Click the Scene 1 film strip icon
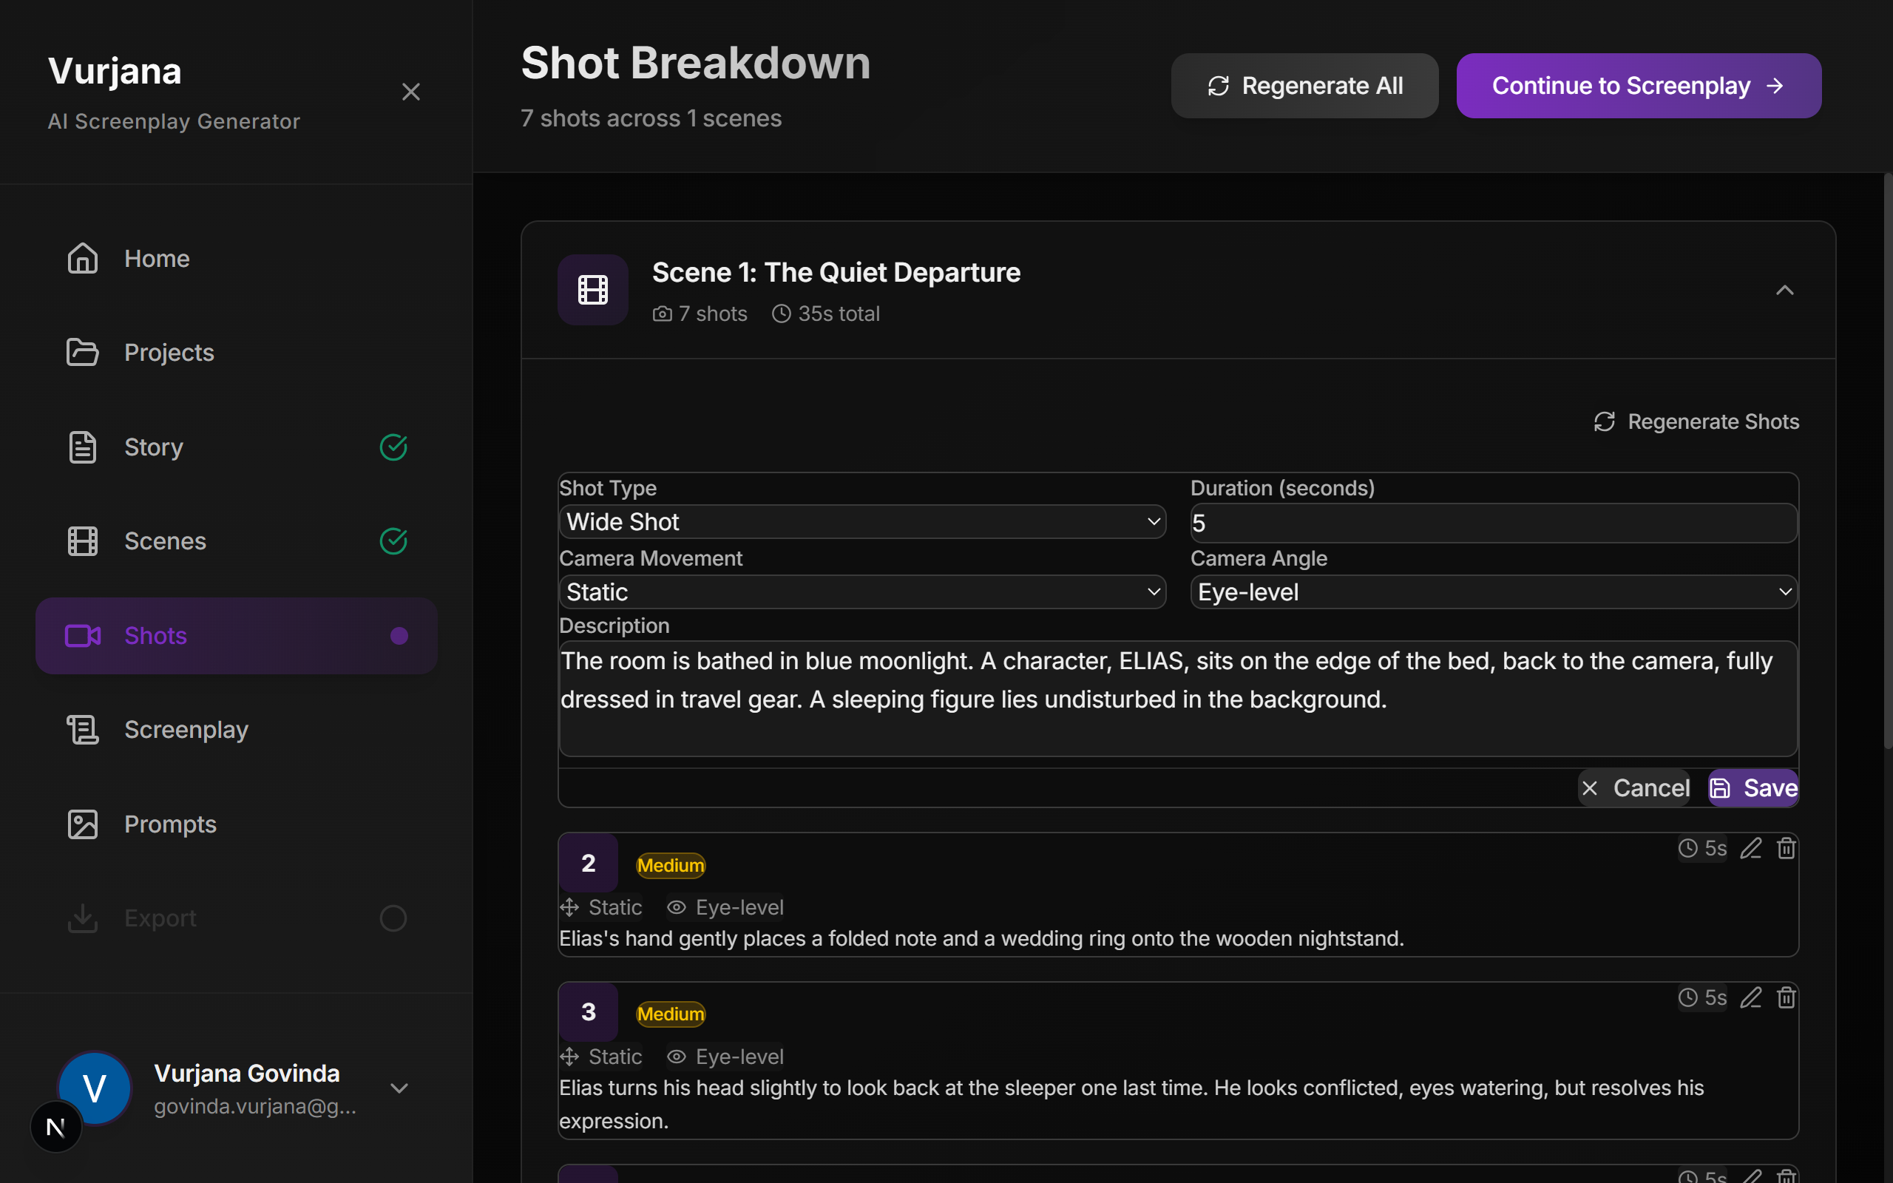This screenshot has height=1183, width=1893. [593, 291]
